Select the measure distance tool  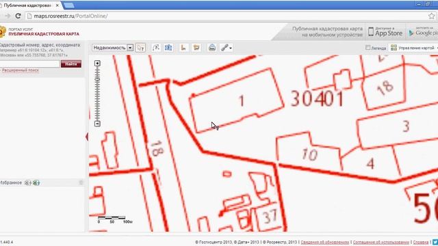[x=156, y=48]
